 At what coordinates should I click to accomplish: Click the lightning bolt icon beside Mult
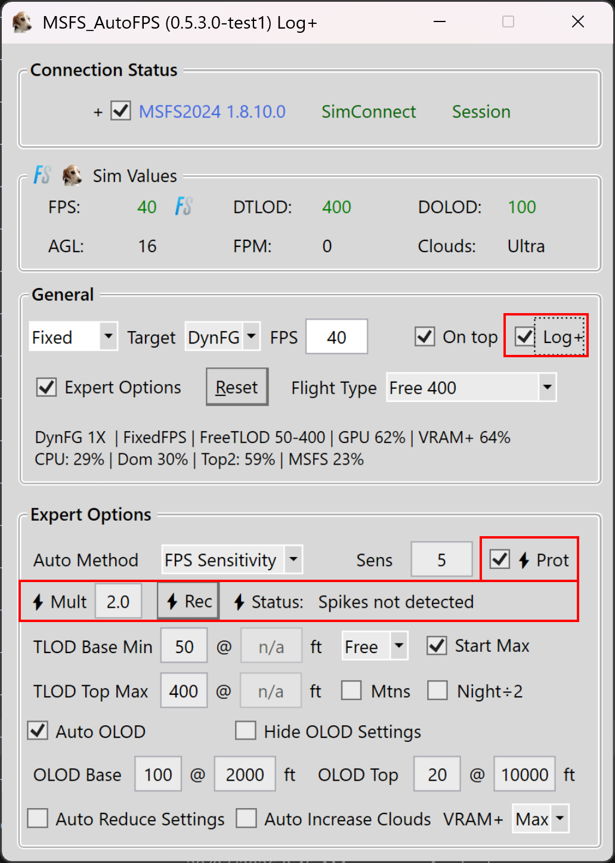(38, 602)
